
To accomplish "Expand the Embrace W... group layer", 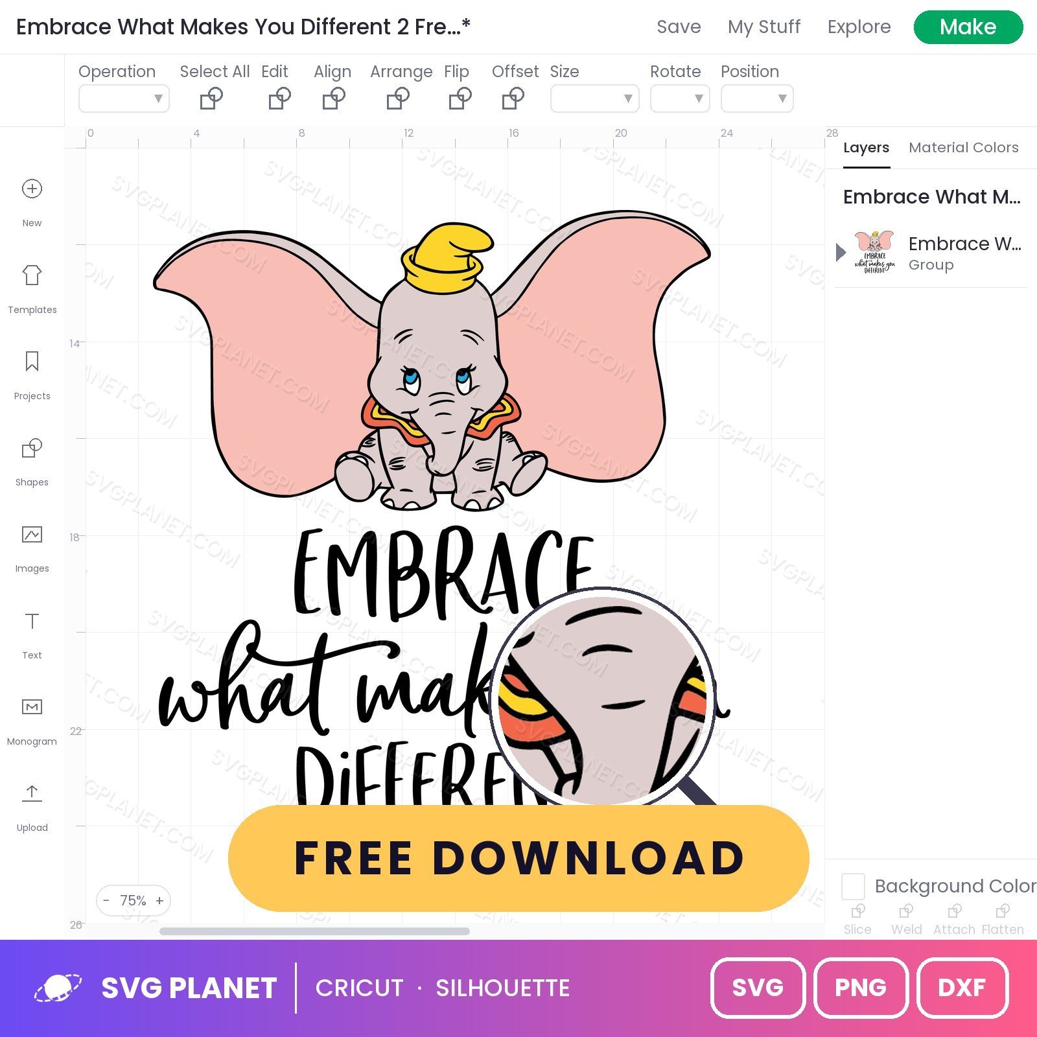I will pos(841,252).
